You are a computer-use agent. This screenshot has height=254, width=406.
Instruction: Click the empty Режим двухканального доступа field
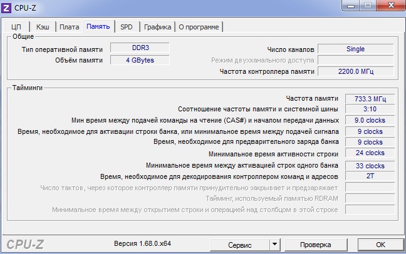(x=356, y=60)
